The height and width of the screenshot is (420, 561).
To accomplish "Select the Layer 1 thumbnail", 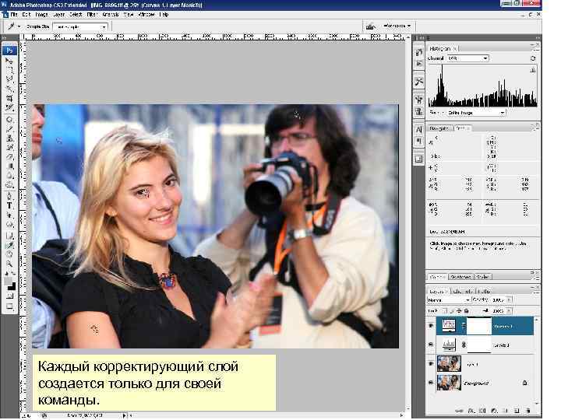I will click(x=449, y=363).
